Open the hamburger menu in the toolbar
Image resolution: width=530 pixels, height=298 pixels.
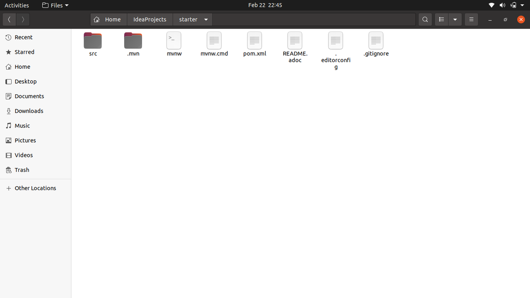tap(471, 19)
